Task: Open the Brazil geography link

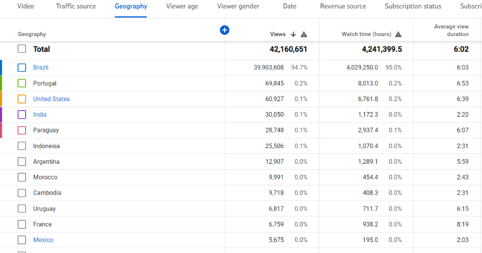Action: click(x=41, y=67)
